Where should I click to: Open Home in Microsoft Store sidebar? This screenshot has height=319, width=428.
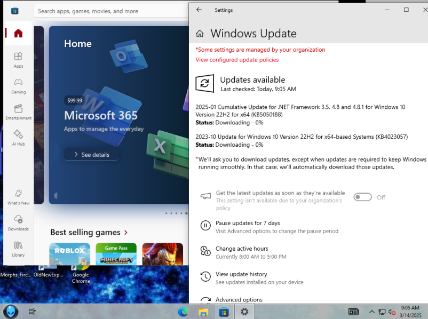18,33
